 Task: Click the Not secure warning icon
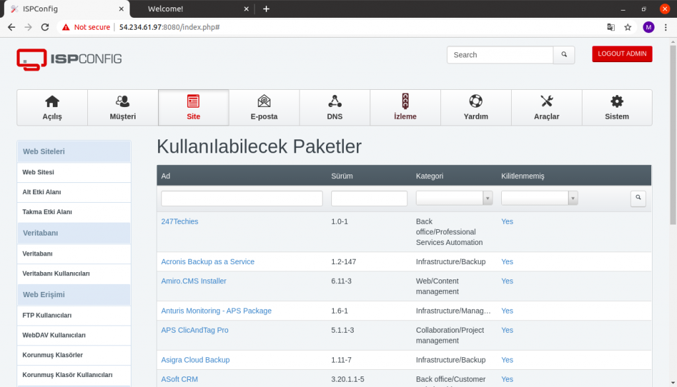coord(65,27)
